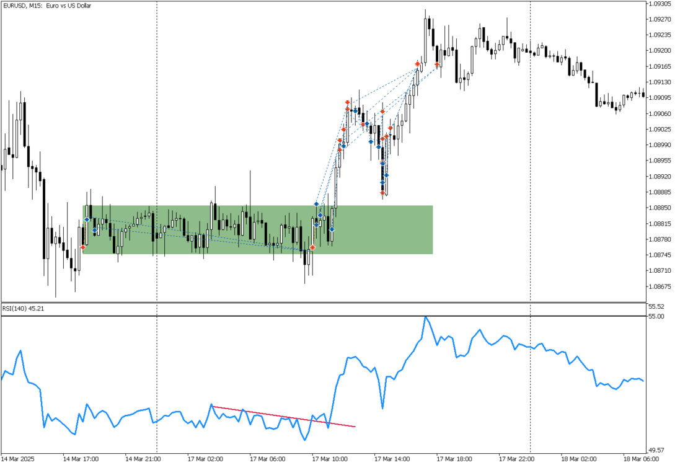Click the 1.08990 price level label

click(660, 145)
